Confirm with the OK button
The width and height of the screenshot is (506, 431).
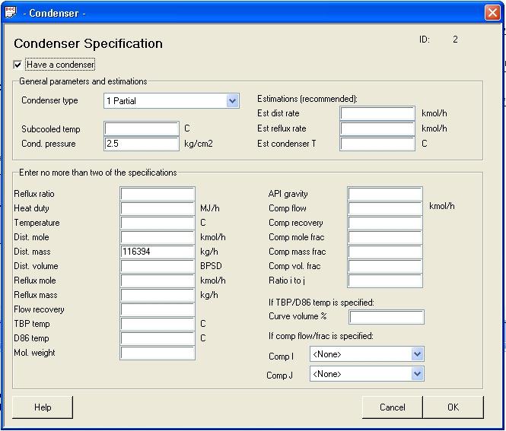coord(453,407)
